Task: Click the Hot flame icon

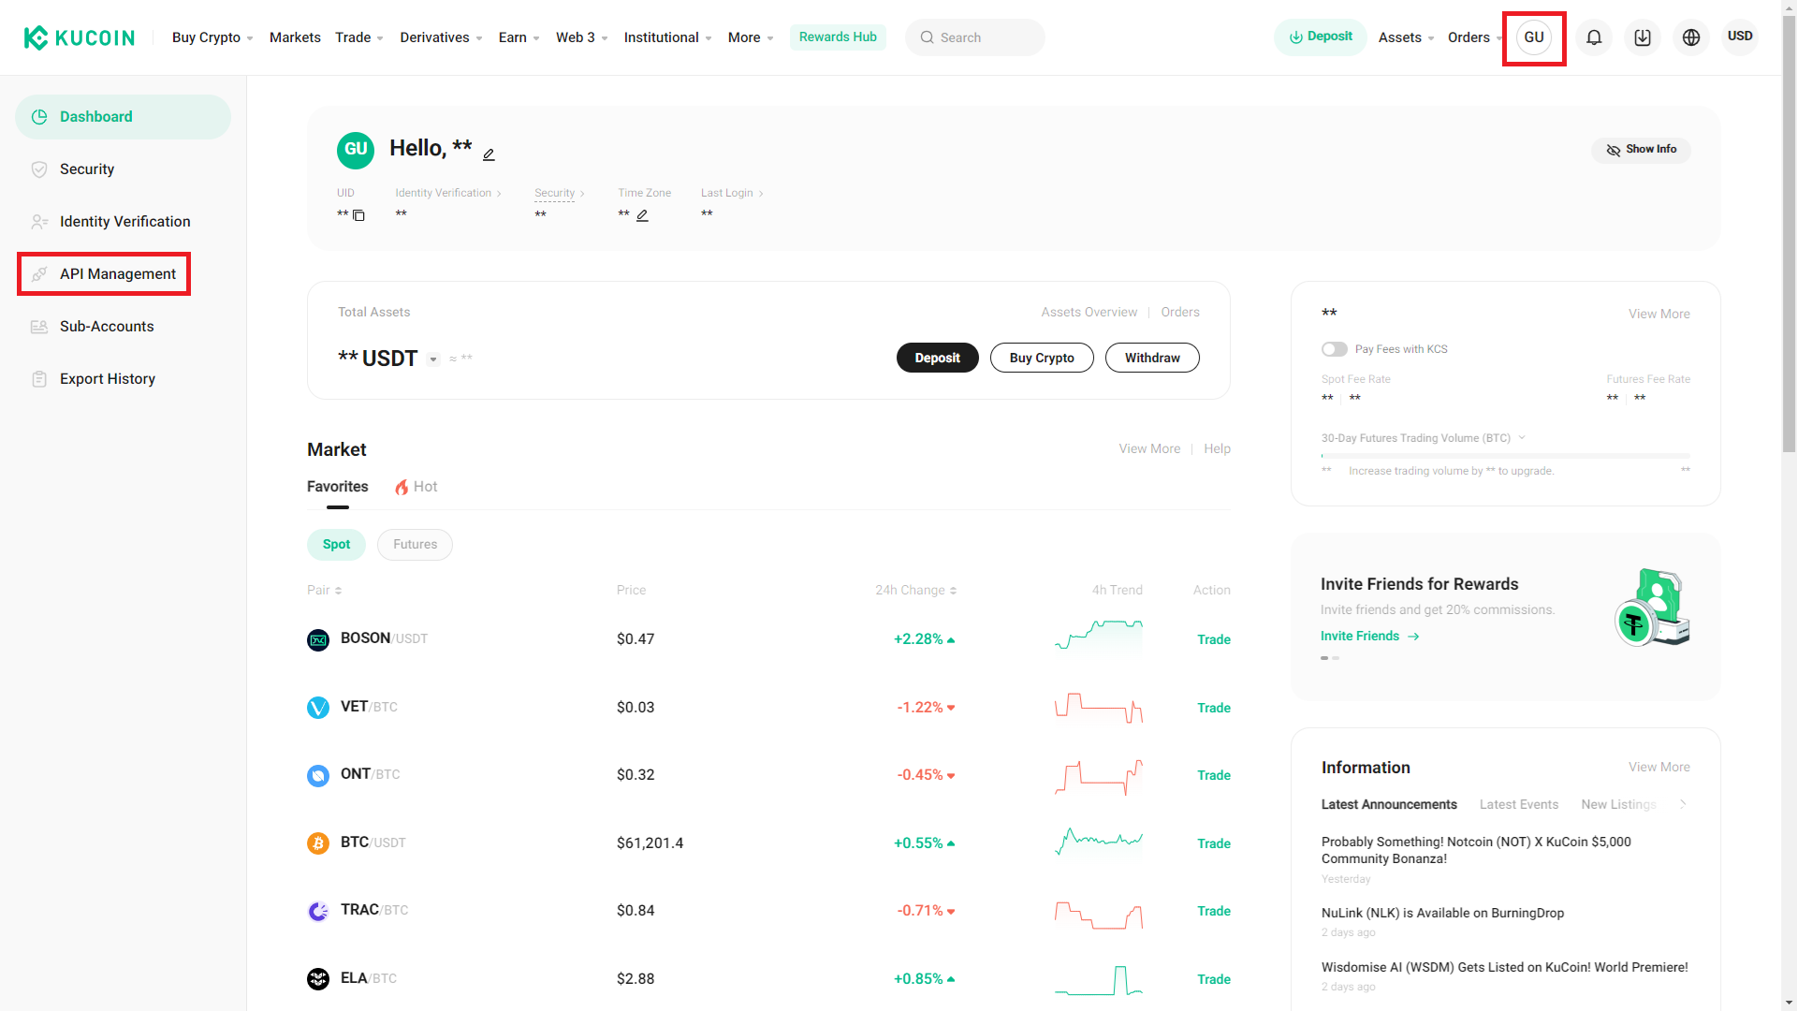Action: pyautogui.click(x=402, y=487)
